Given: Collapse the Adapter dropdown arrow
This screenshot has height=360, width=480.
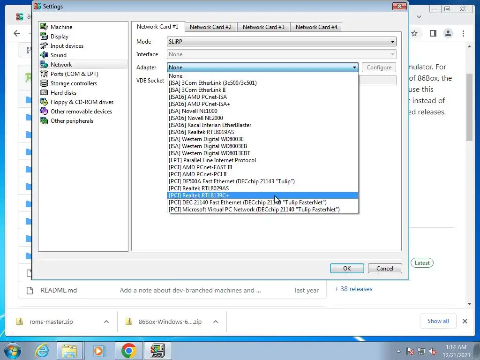Looking at the screenshot, I should [x=354, y=67].
